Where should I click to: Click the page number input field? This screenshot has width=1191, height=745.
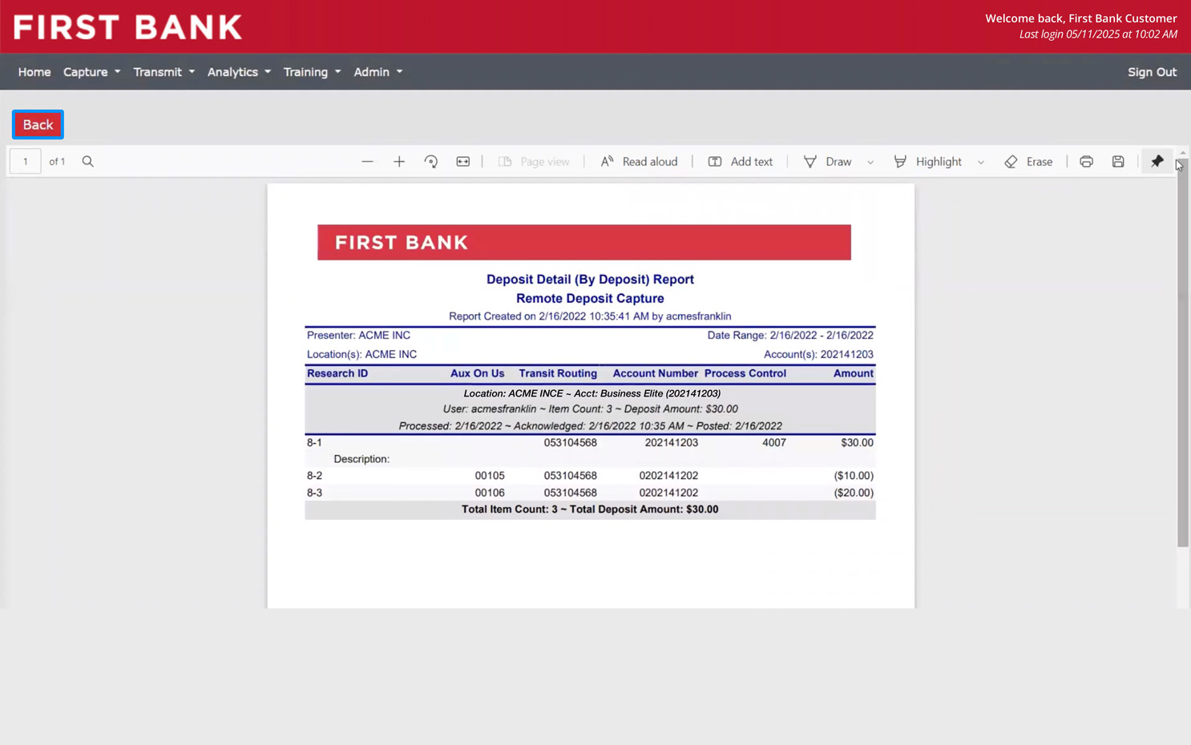[26, 162]
